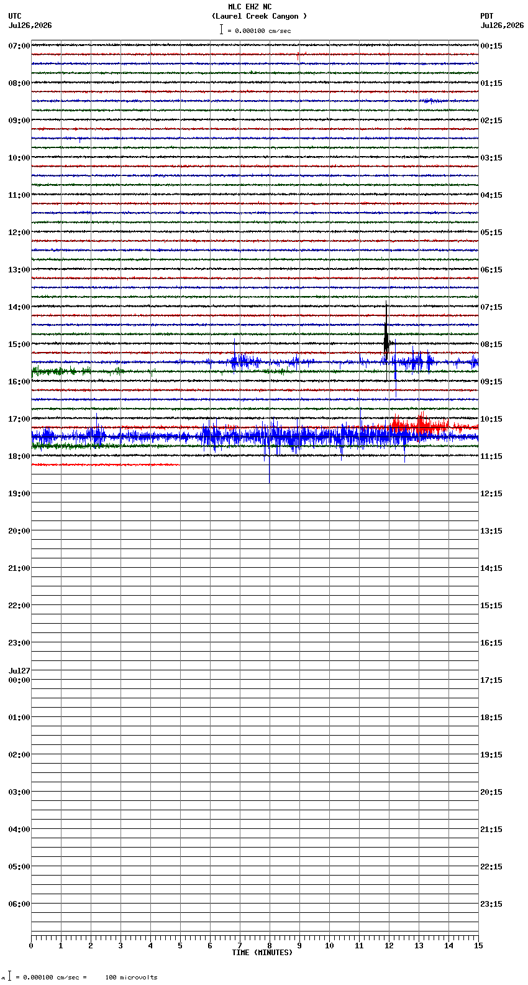The height and width of the screenshot is (985, 528).
Task: Click the 07:00 UTC time label
Action: coord(19,46)
